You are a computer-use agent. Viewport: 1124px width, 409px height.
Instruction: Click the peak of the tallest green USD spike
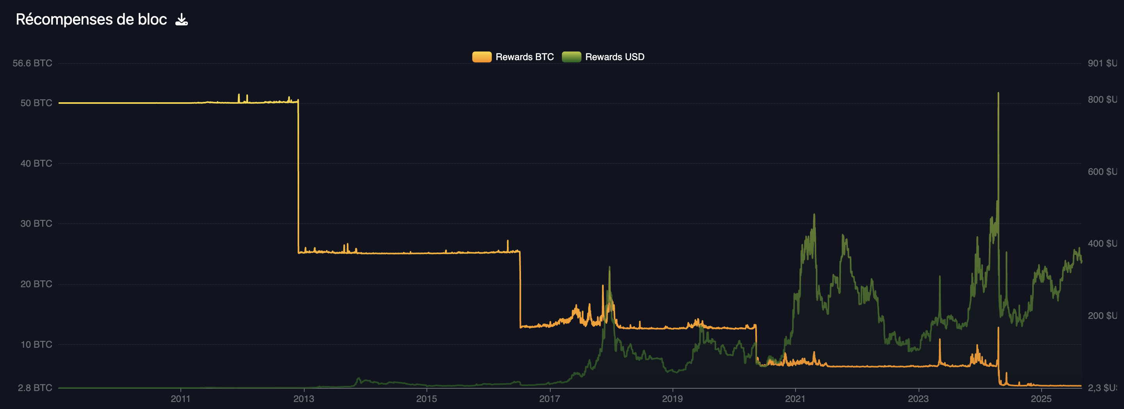pos(998,93)
